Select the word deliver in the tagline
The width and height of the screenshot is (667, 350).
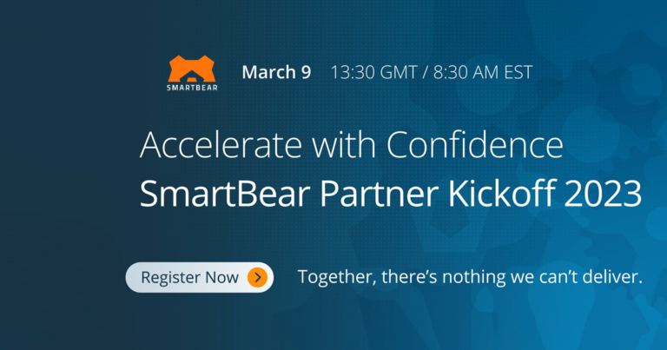(612, 277)
